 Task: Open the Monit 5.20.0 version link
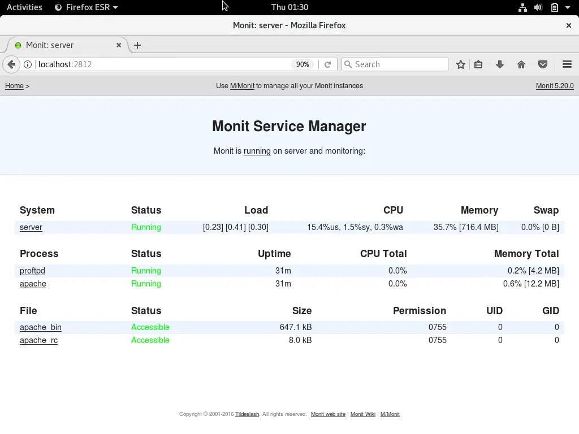click(x=555, y=86)
